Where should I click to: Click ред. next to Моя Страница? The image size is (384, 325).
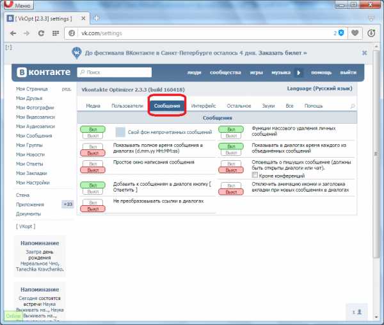67,89
